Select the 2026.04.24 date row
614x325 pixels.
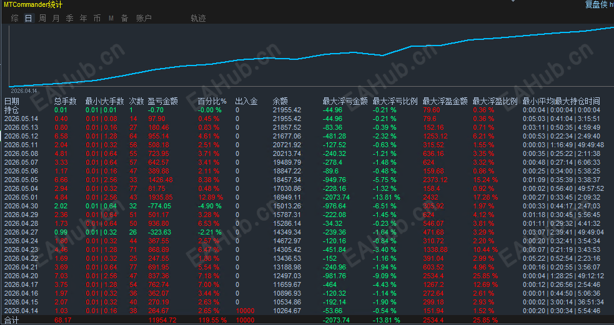[x=21, y=241]
